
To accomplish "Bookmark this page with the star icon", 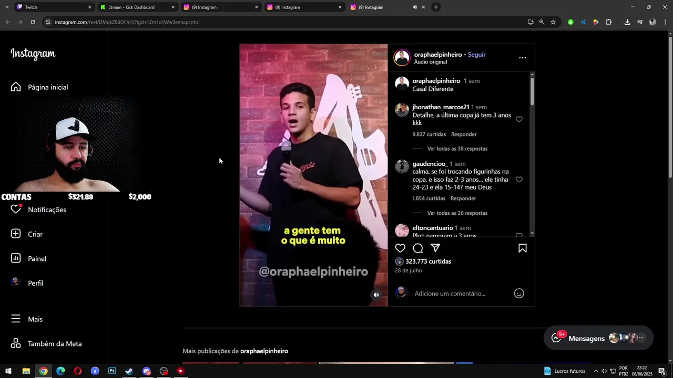I will click(553, 22).
